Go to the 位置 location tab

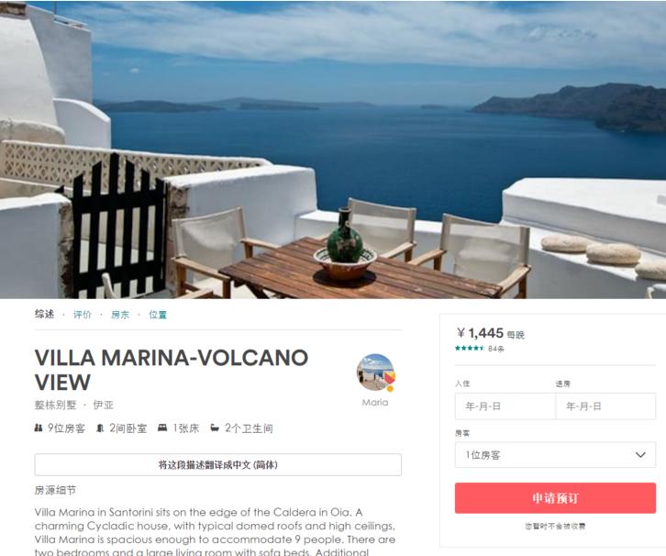(158, 315)
